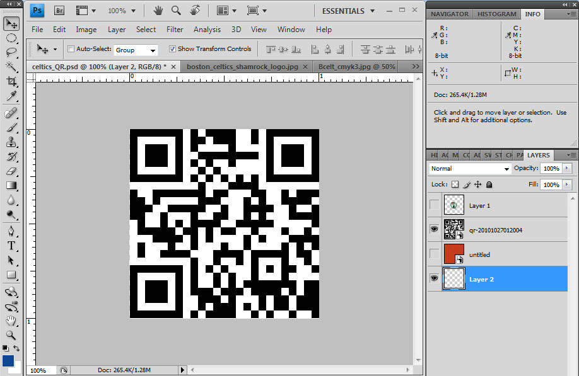579x376 pixels.
Task: Toggle lock transparent pixels
Action: (455, 185)
